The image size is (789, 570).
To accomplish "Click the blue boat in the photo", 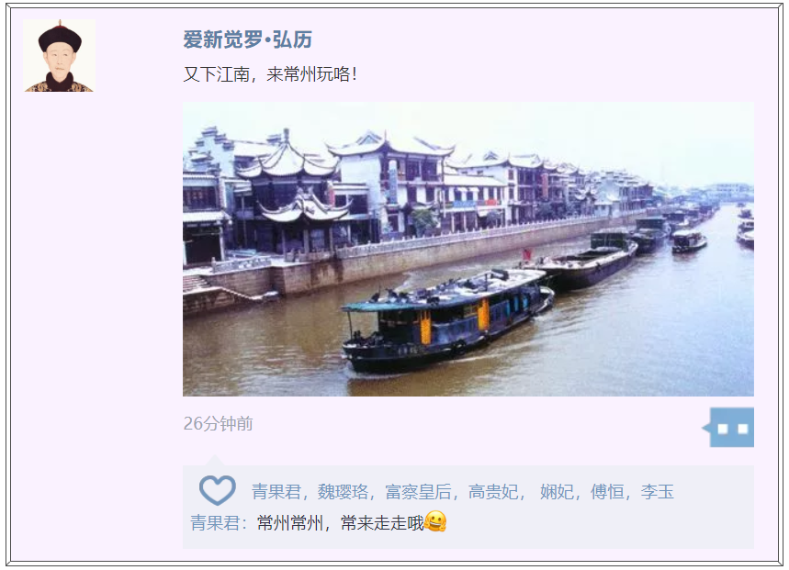I will (x=448, y=321).
